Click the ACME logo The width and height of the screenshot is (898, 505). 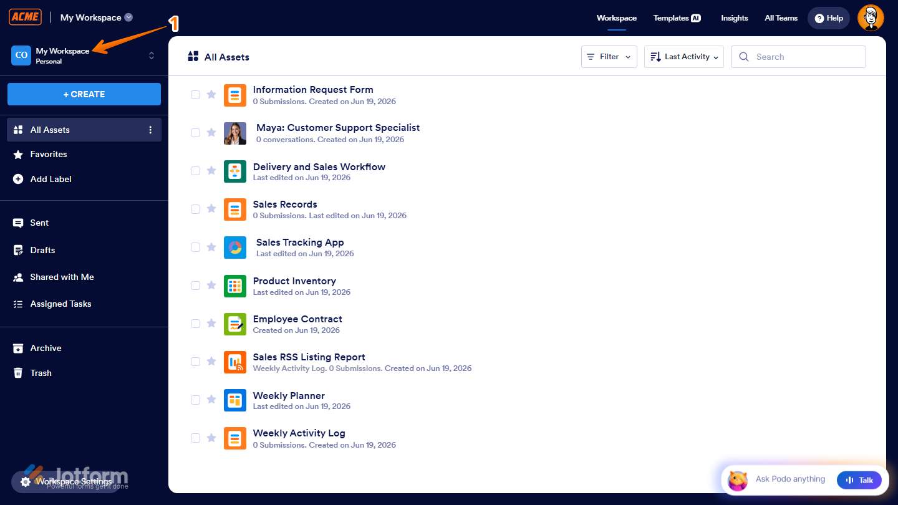pos(26,17)
